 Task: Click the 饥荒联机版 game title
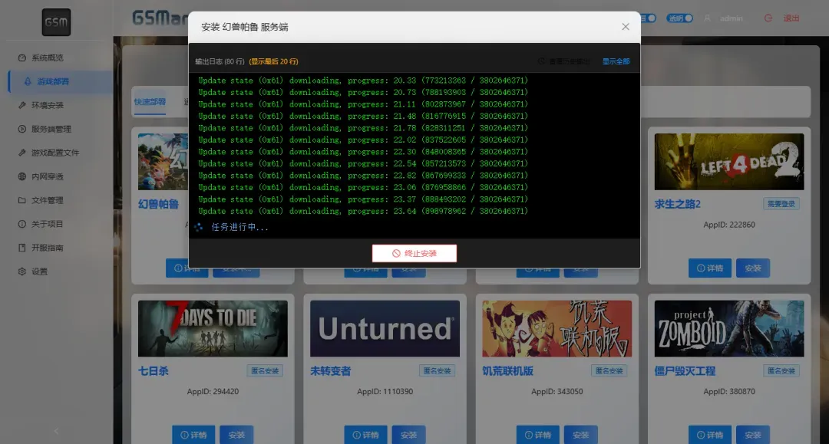point(507,371)
